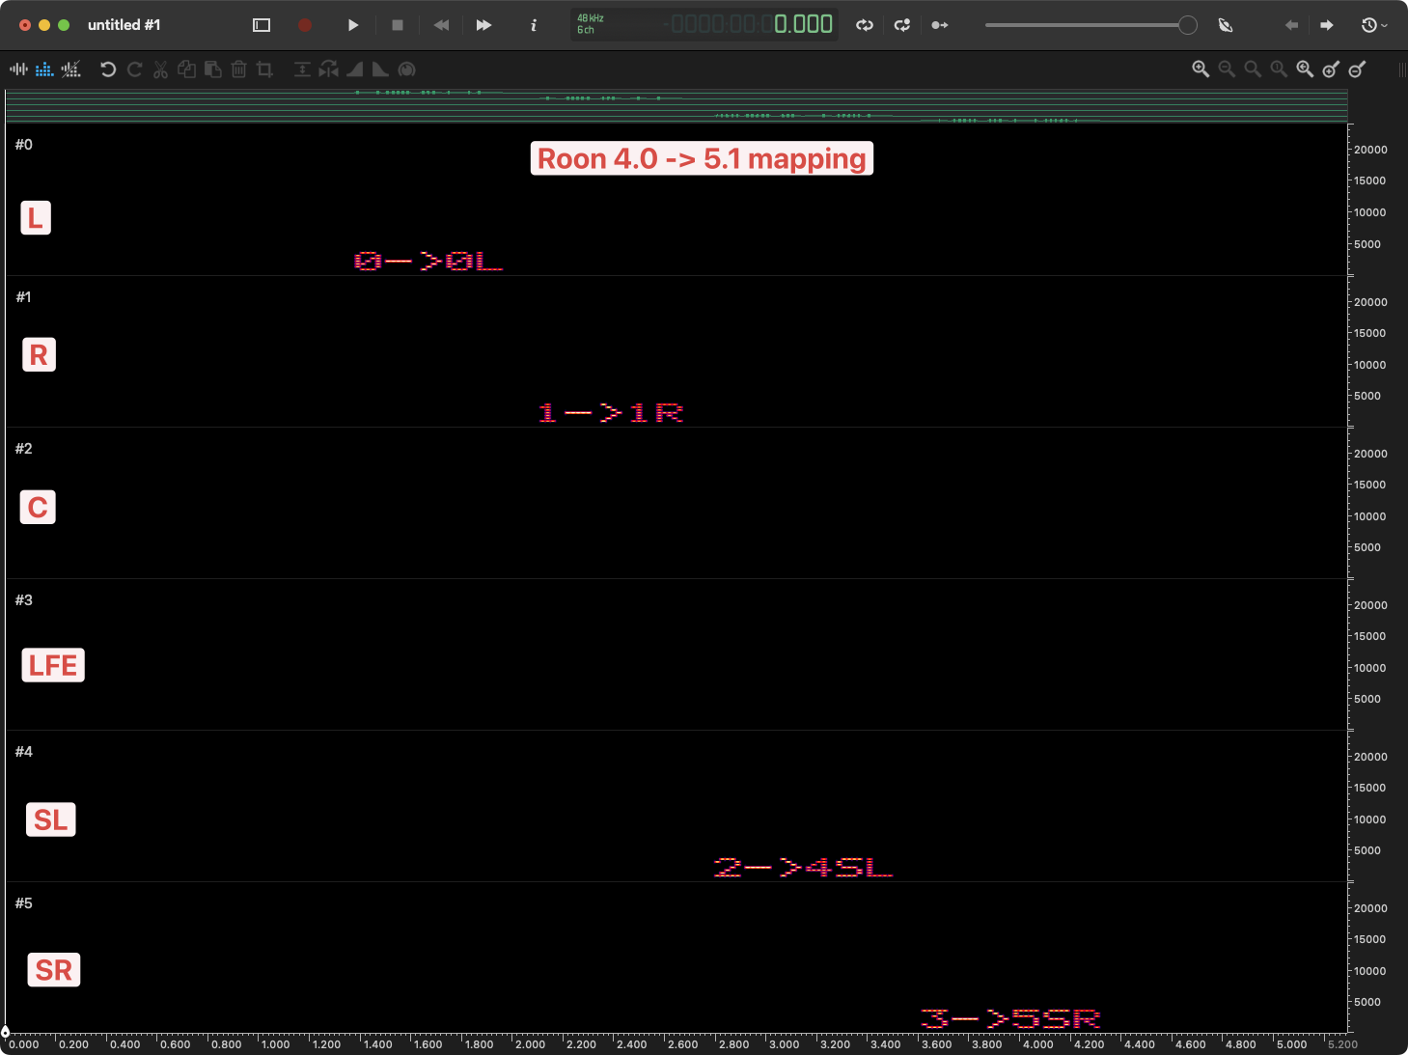Image resolution: width=1408 pixels, height=1055 pixels.
Task: Apply a fade out
Action: click(x=380, y=69)
